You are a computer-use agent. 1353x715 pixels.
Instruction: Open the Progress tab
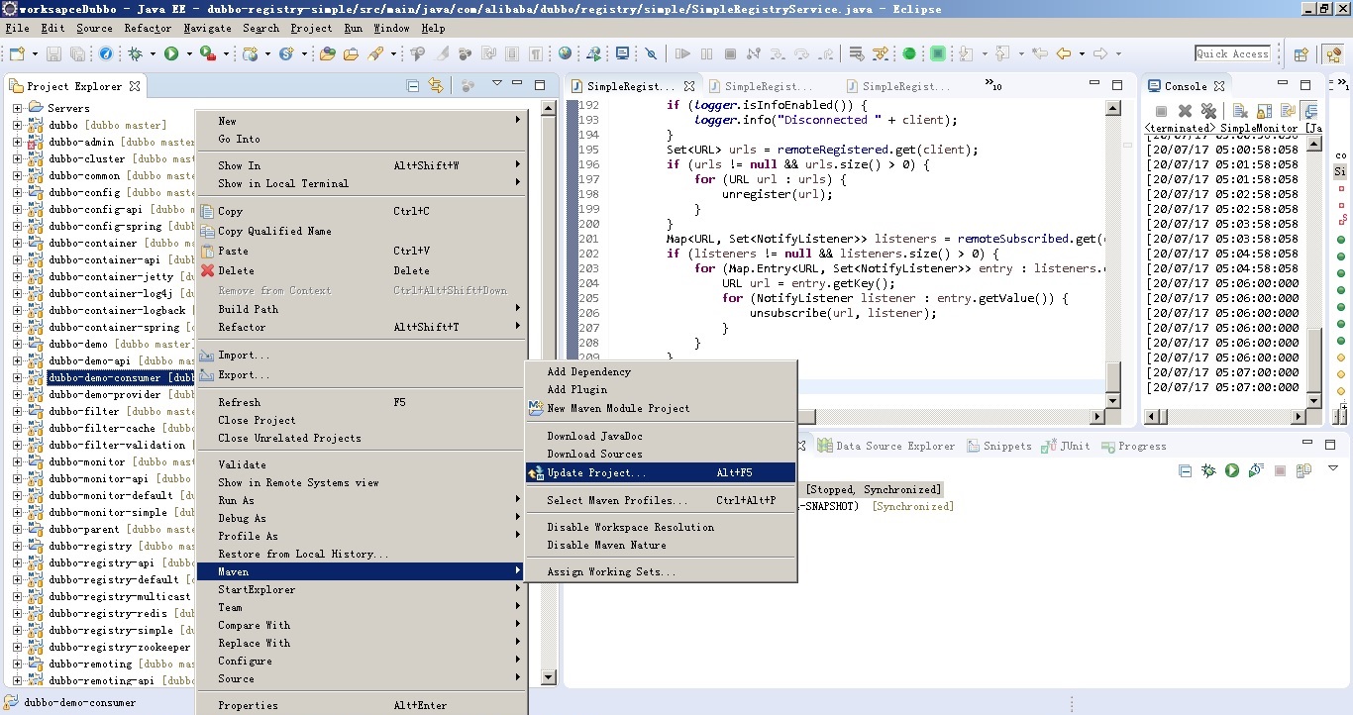click(1133, 446)
